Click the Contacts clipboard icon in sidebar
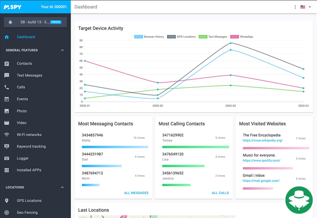Viewport: 317px width, 218px height. (7, 64)
